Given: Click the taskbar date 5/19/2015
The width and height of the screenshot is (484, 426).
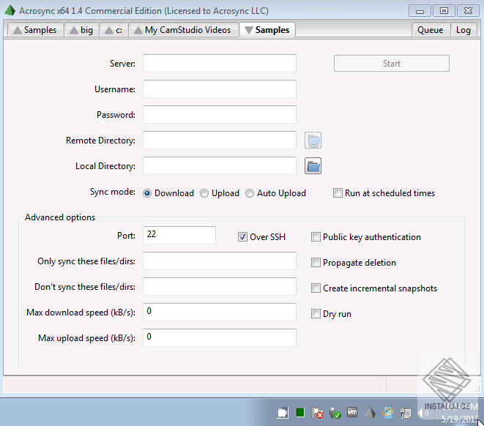Looking at the screenshot, I should click(x=460, y=419).
